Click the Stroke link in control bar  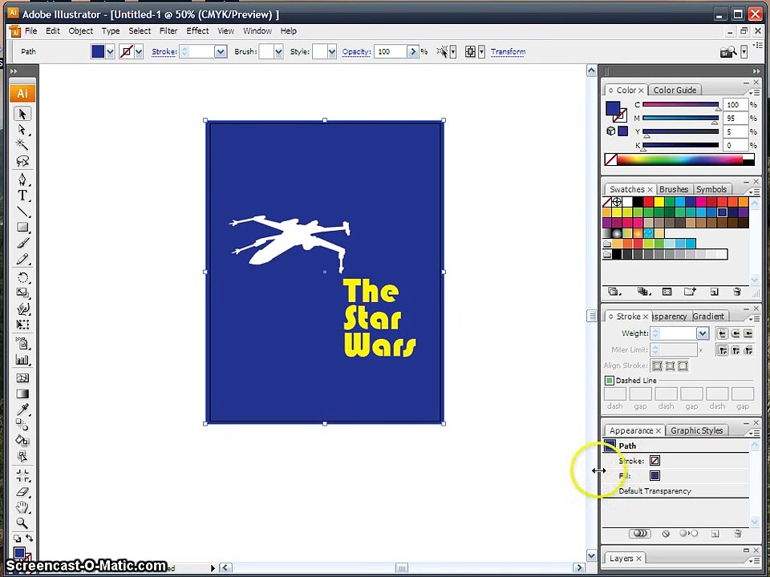tap(164, 51)
